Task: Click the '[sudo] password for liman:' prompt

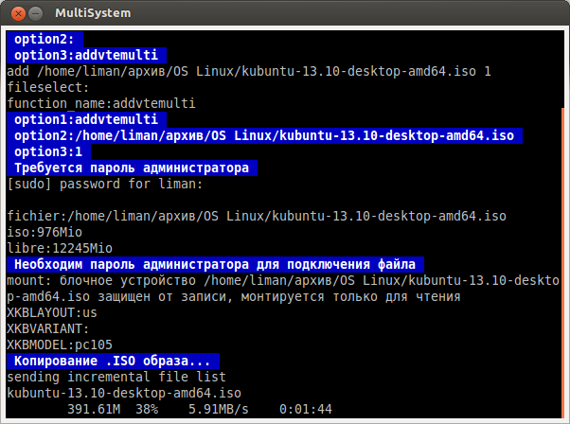Action: click(105, 185)
